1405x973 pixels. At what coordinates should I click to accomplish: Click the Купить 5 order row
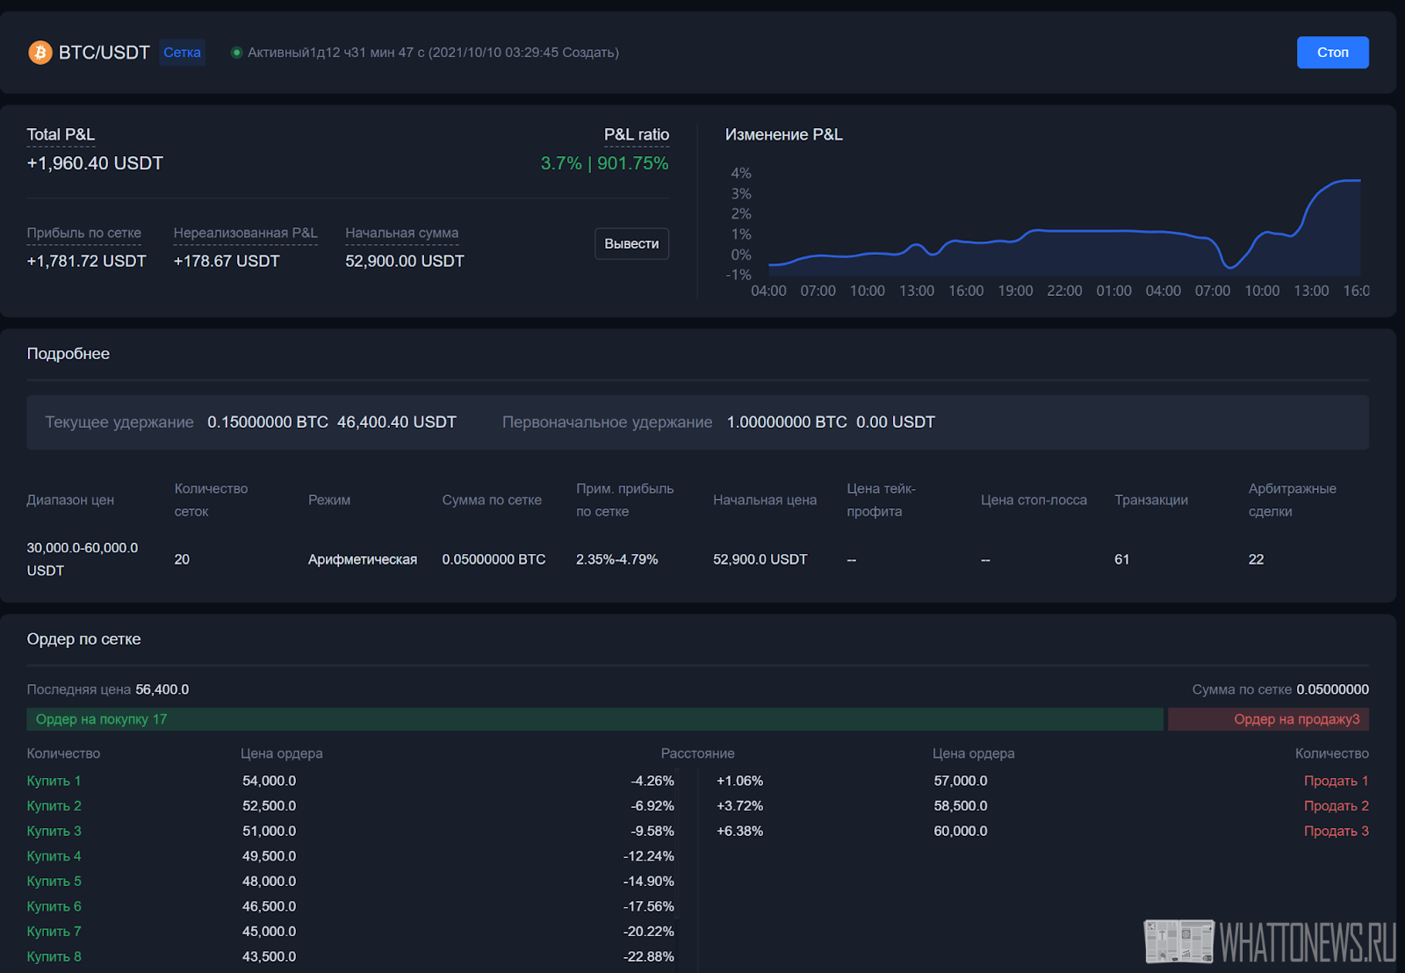tap(350, 881)
